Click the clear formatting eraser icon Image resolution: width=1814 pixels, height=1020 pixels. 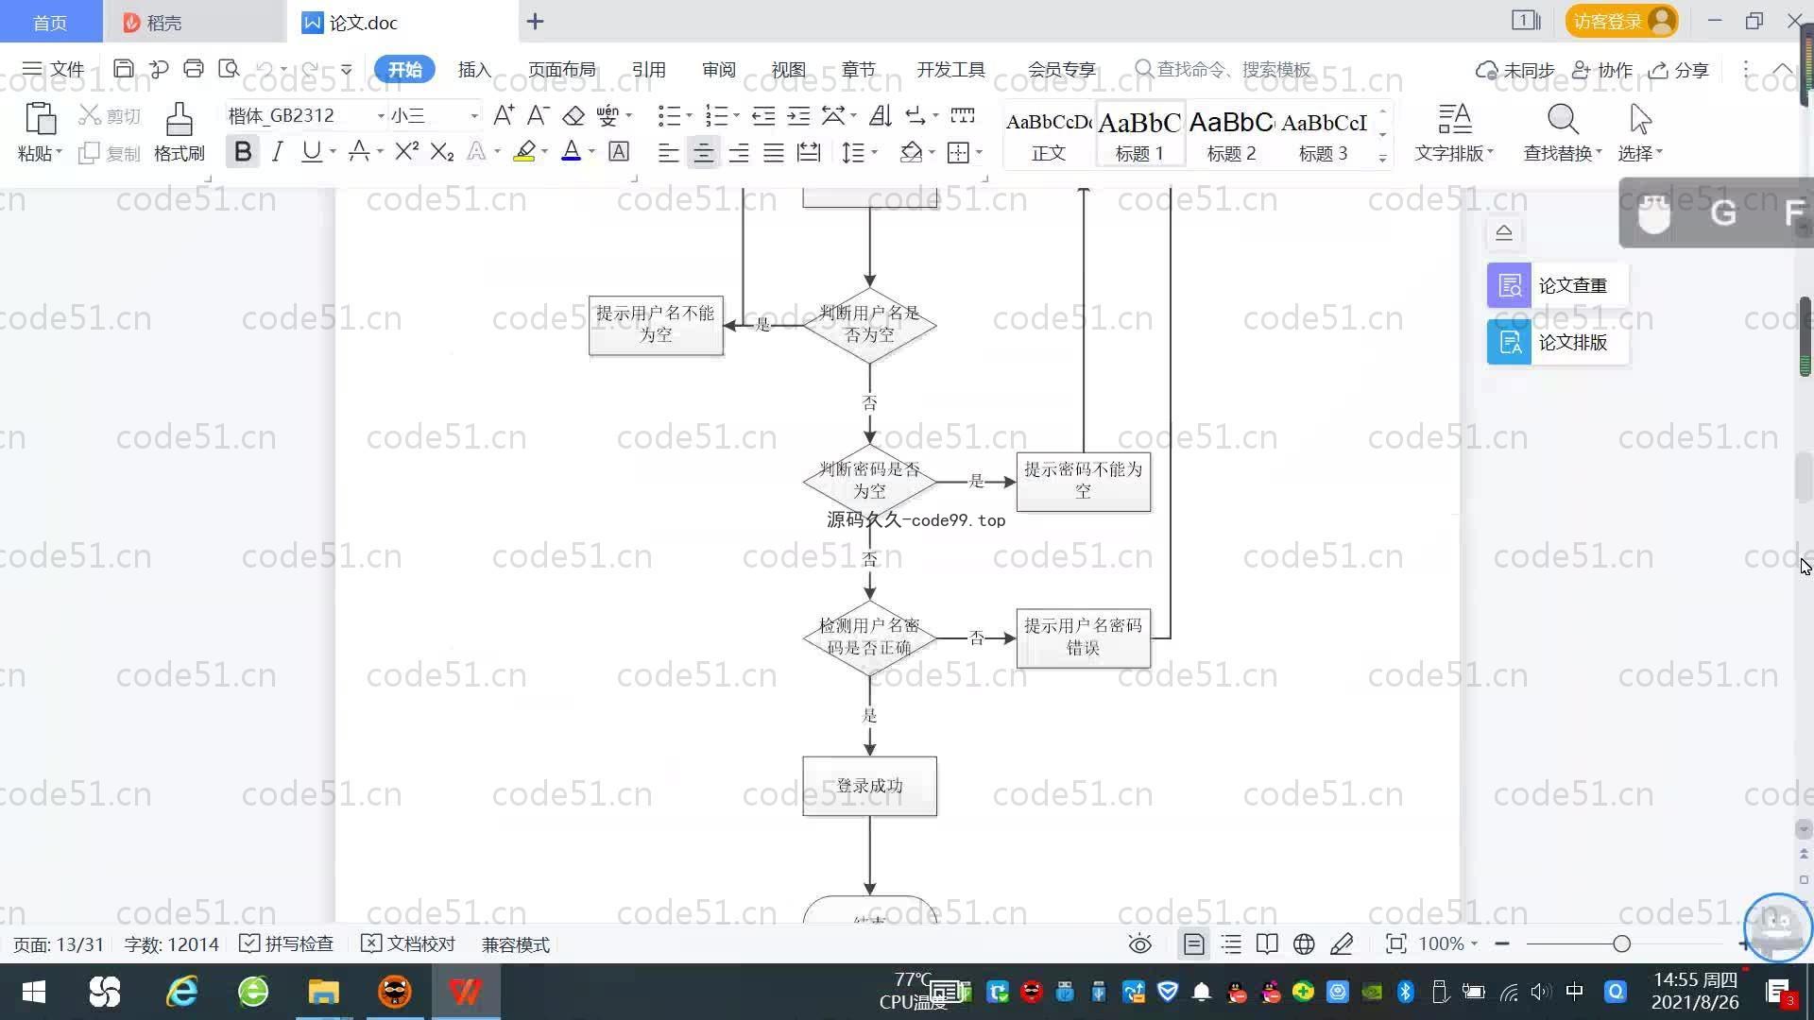tap(573, 115)
